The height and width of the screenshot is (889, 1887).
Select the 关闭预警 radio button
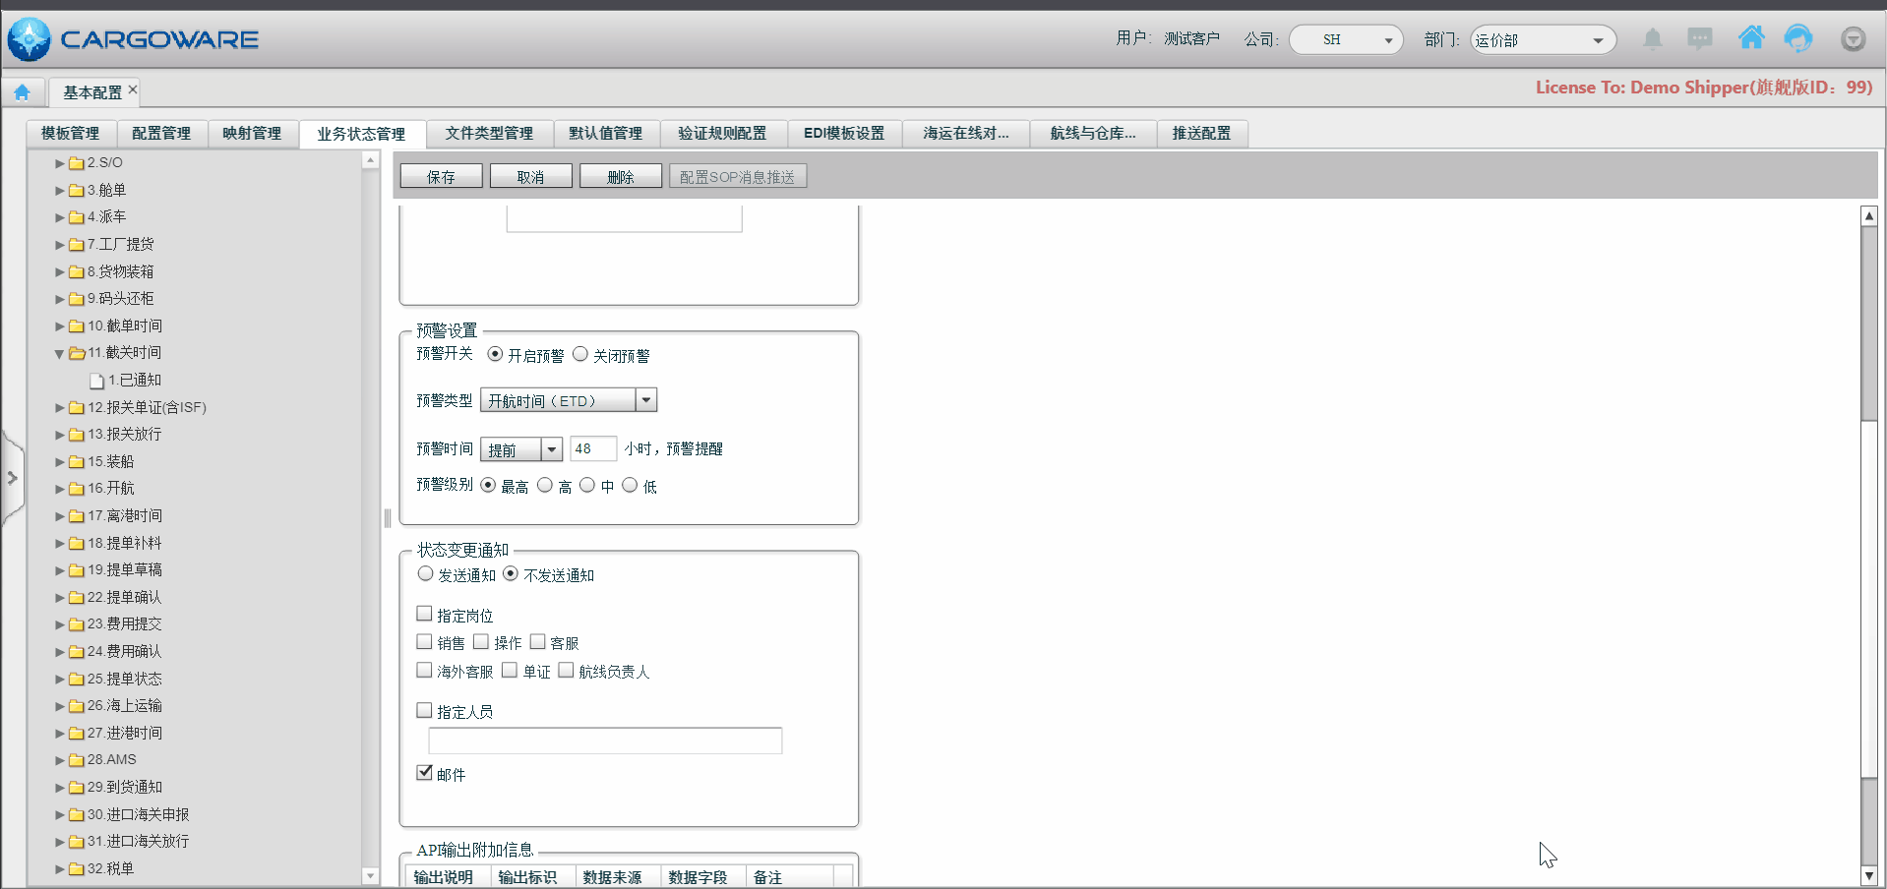[x=580, y=354]
